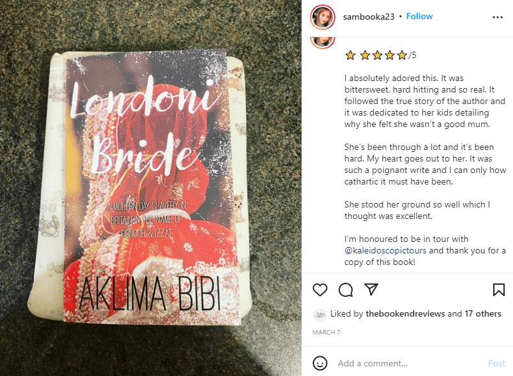The width and height of the screenshot is (513, 376).
Task: Click the MARCH 7 post date
Action: click(326, 333)
